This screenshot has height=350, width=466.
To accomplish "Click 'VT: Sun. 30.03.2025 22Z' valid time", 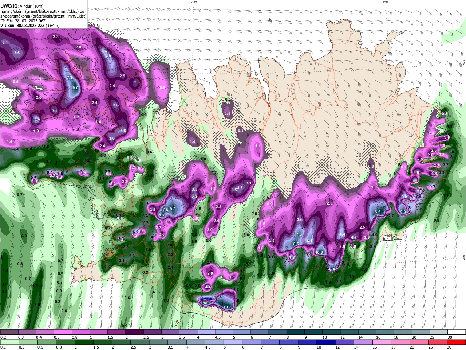I will tap(23, 26).
